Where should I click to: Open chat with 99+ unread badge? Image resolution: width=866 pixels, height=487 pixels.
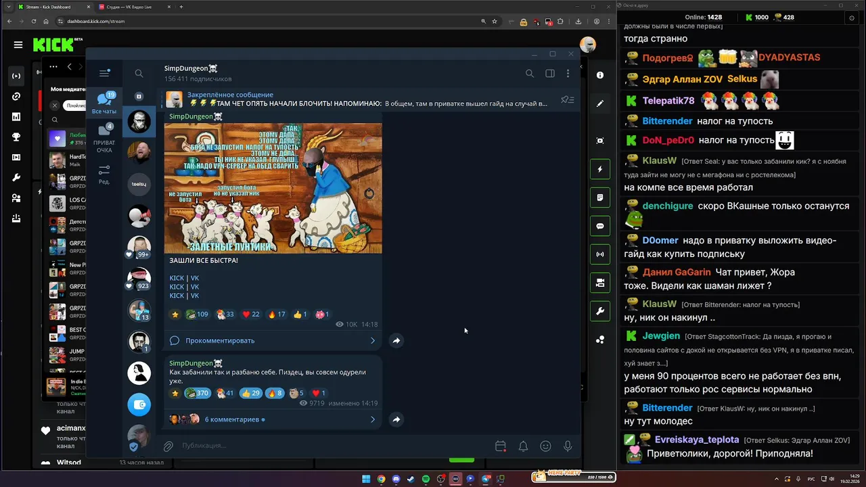(139, 248)
